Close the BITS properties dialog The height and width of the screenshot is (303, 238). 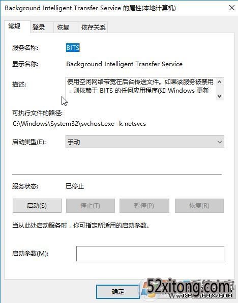click(231, 8)
